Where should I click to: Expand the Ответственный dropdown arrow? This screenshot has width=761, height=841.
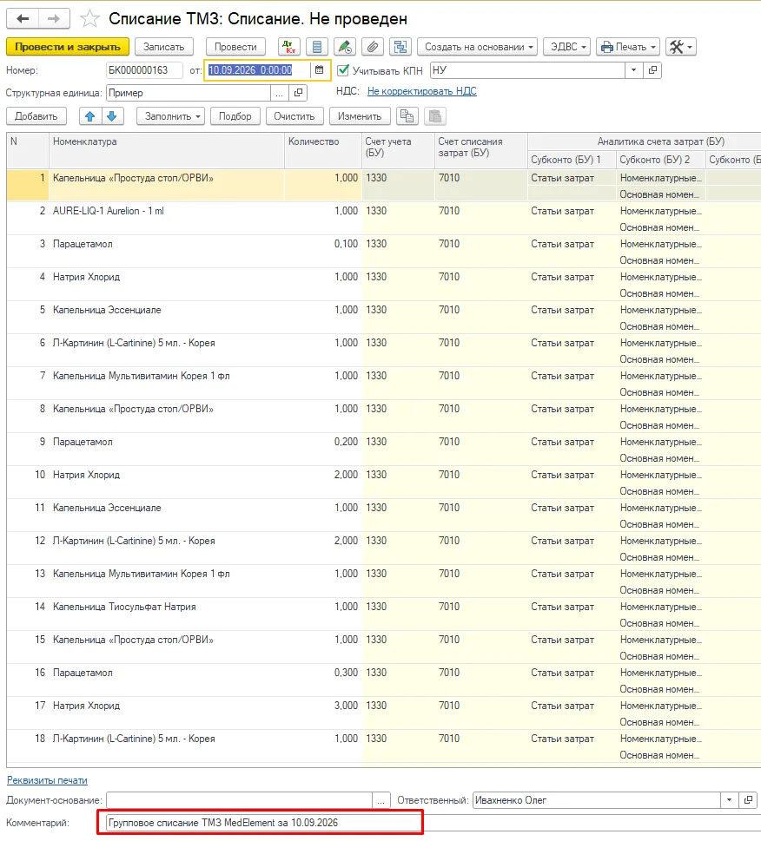(x=730, y=800)
